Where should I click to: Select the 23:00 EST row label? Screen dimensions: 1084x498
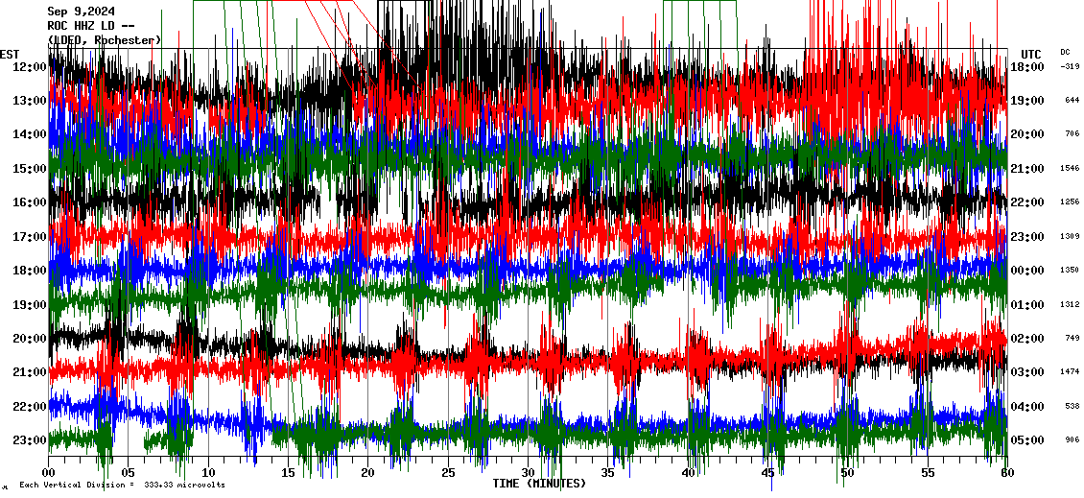pos(29,440)
